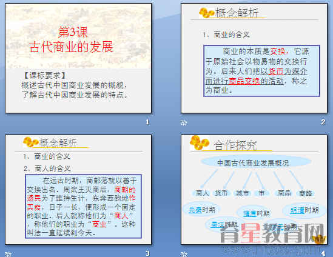Click the 货币 node in the diagram
This screenshot has height=257, width=333.
point(221,193)
